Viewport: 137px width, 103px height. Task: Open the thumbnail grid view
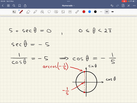8,6
